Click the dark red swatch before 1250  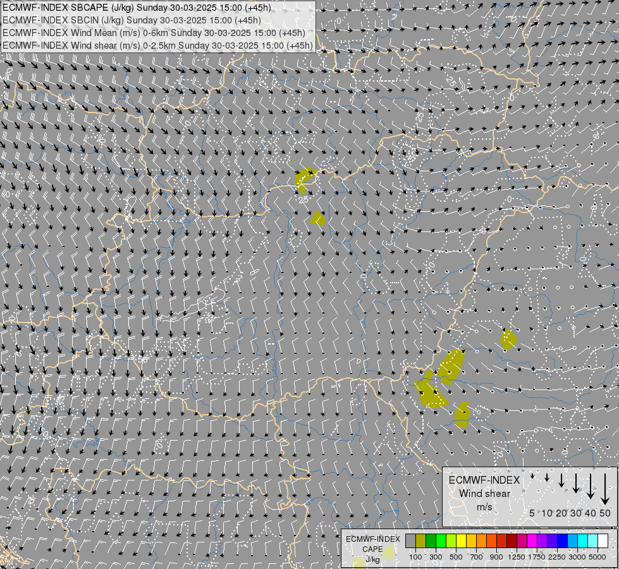512,541
